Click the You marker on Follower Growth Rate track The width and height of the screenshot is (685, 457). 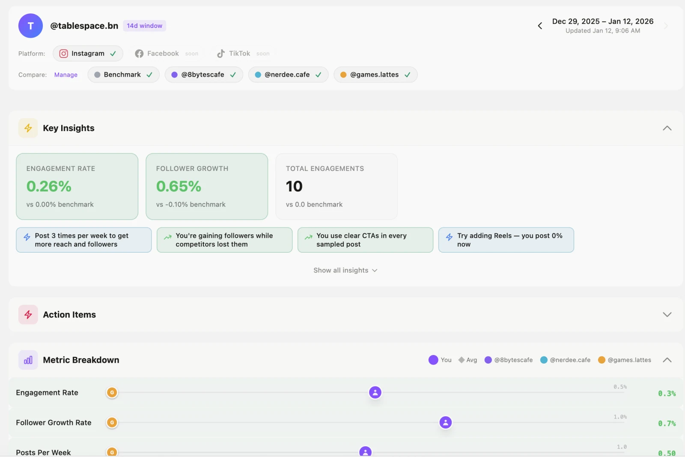coord(446,422)
